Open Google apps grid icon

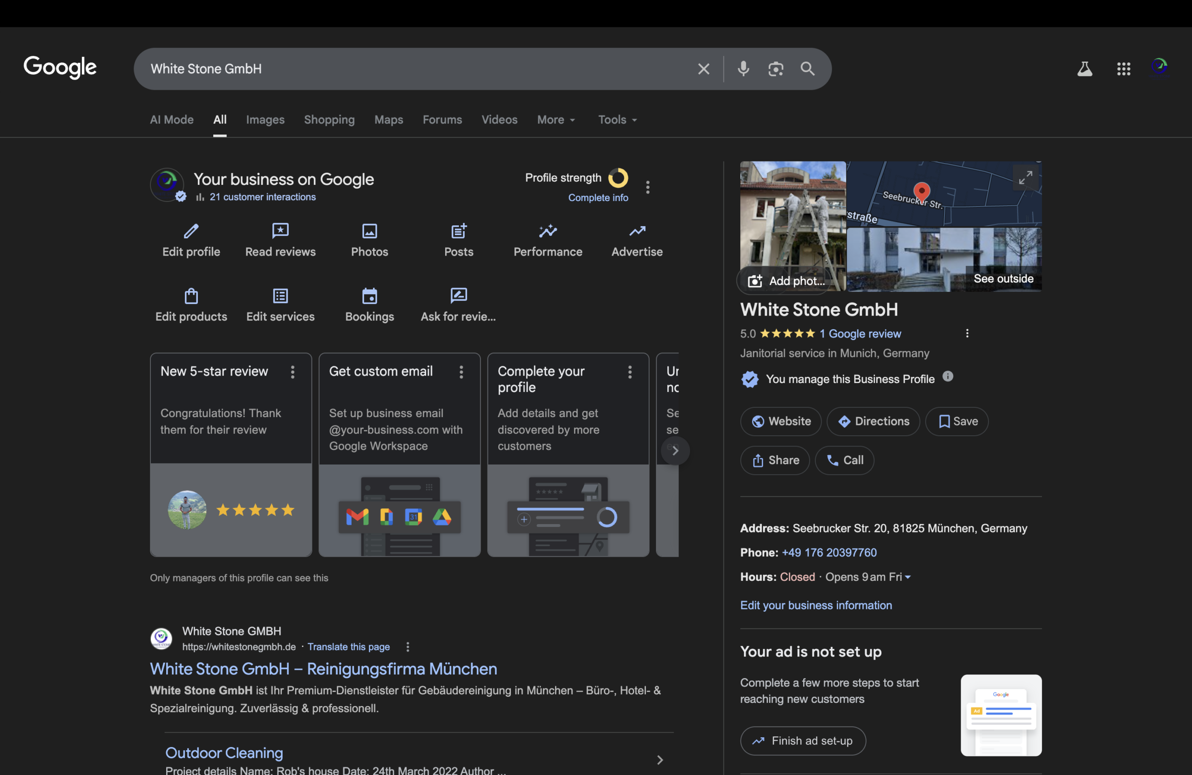1124,68
